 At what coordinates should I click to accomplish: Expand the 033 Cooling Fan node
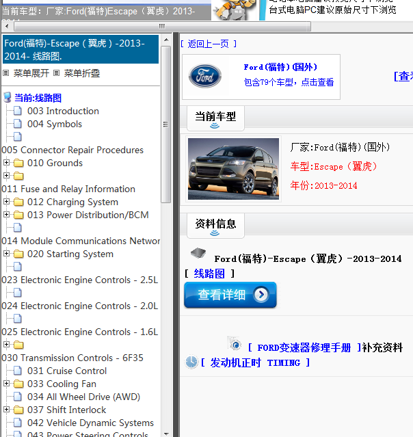6,384
